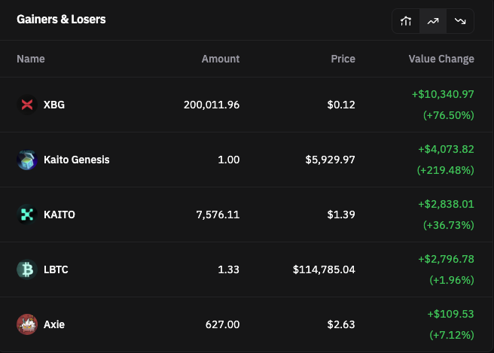Screen dimensions: 494x353
Task: Show losers with the downward trend toggle
Action: pyautogui.click(x=460, y=21)
